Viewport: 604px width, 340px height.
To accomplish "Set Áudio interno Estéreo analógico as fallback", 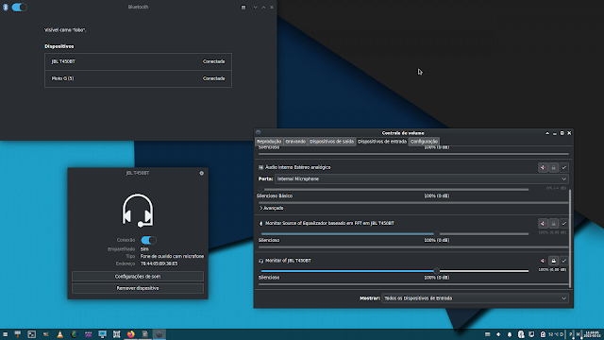I will 564,168.
